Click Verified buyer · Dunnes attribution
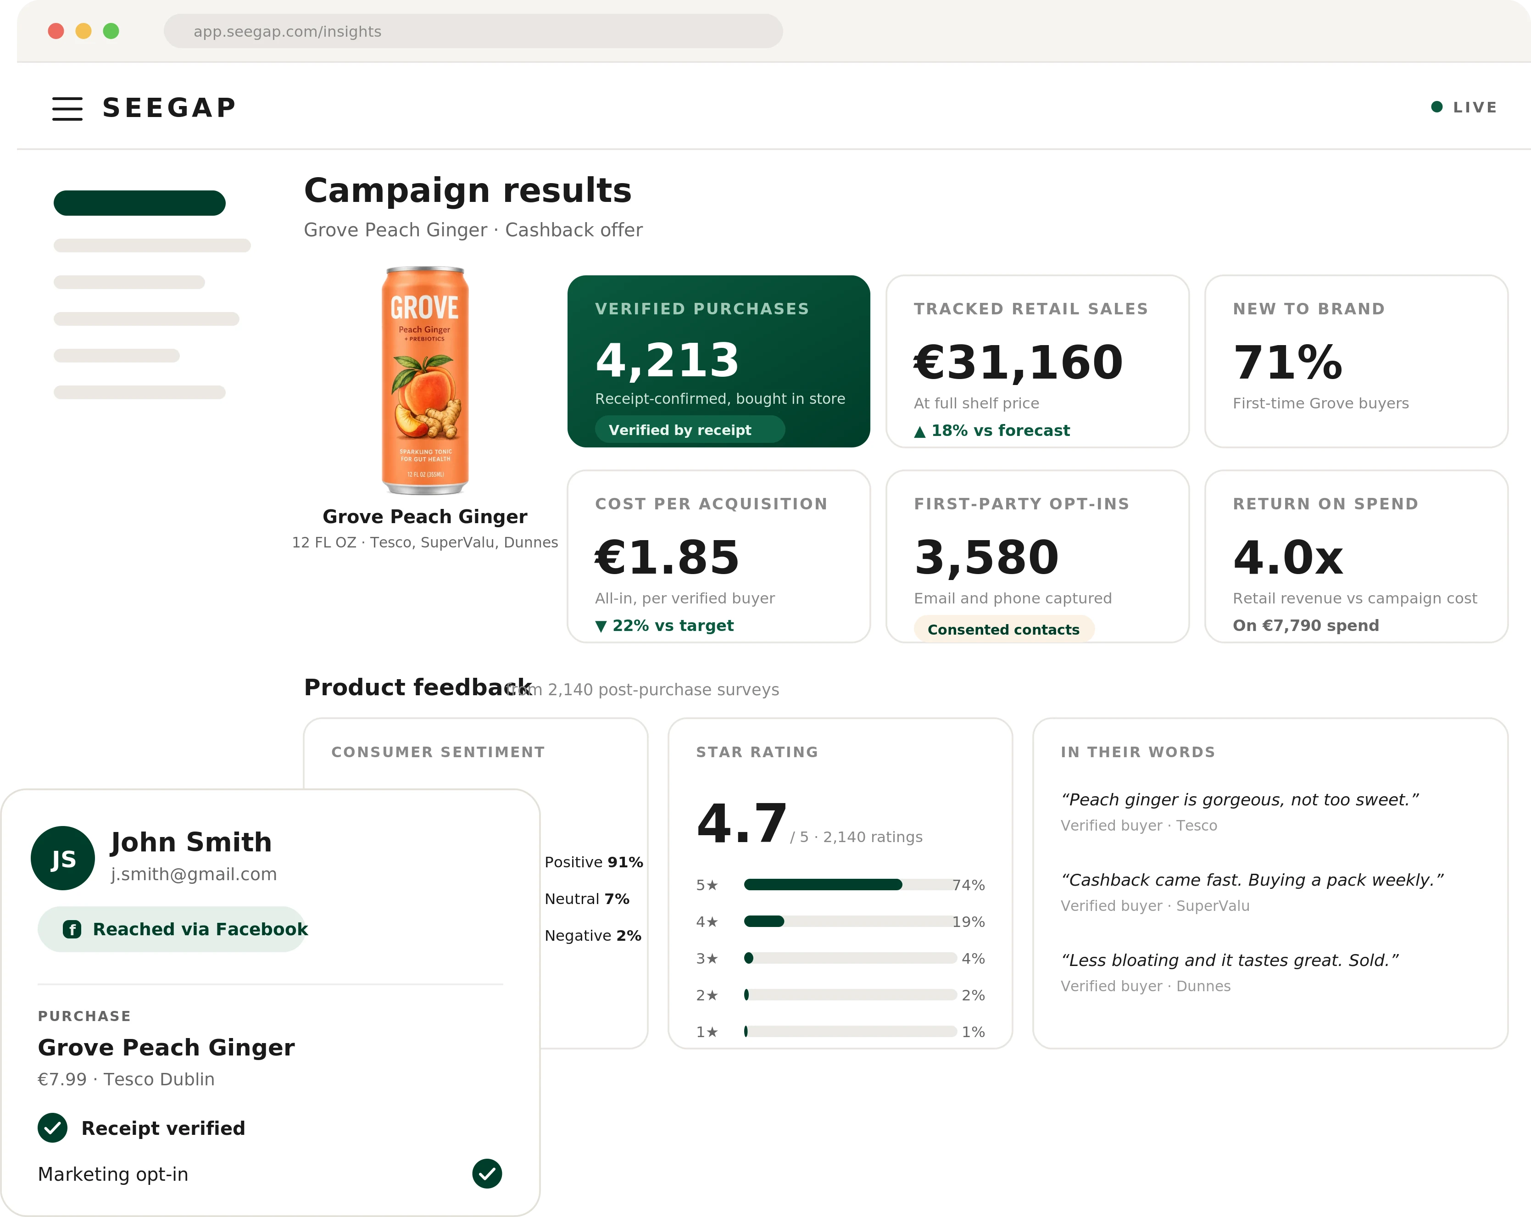This screenshot has height=1217, width=1531. point(1146,986)
